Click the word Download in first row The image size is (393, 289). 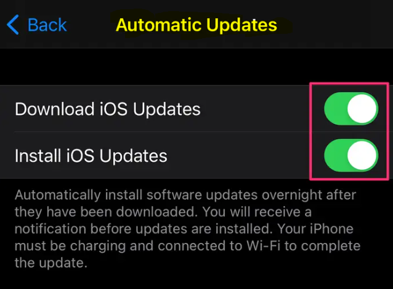point(55,109)
